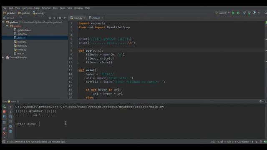The height and width of the screenshot is (150, 267).
Task: Run the main configuration with green play
Action: tap(233, 13)
